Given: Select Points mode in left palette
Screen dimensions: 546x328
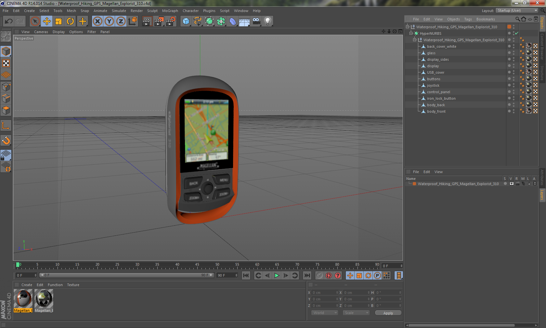Looking at the screenshot, I should tap(6, 87).
